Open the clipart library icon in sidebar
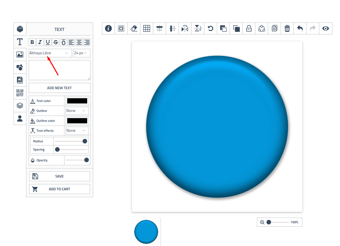The image size is (340, 246). coord(20,80)
